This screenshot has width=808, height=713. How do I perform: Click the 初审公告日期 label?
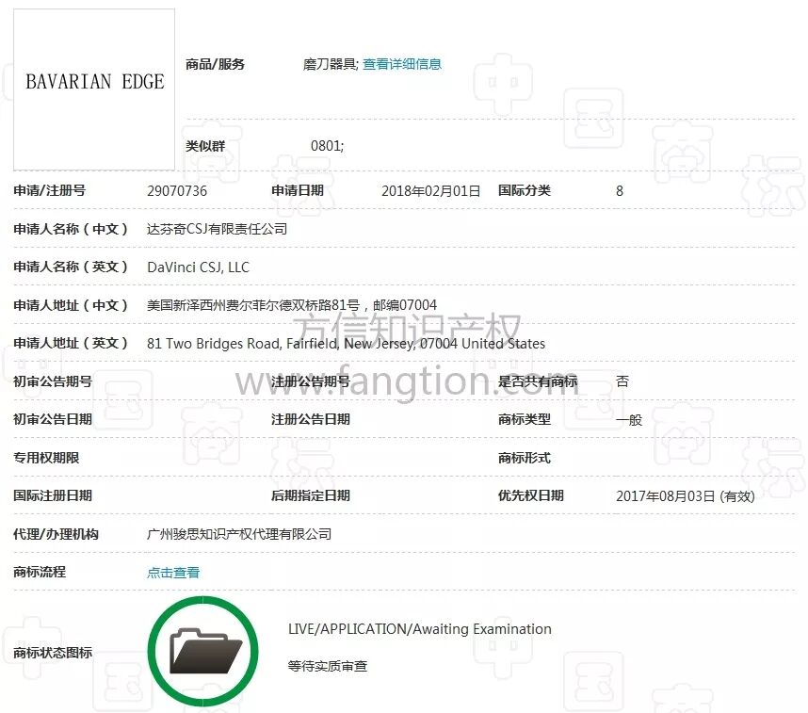(53, 419)
